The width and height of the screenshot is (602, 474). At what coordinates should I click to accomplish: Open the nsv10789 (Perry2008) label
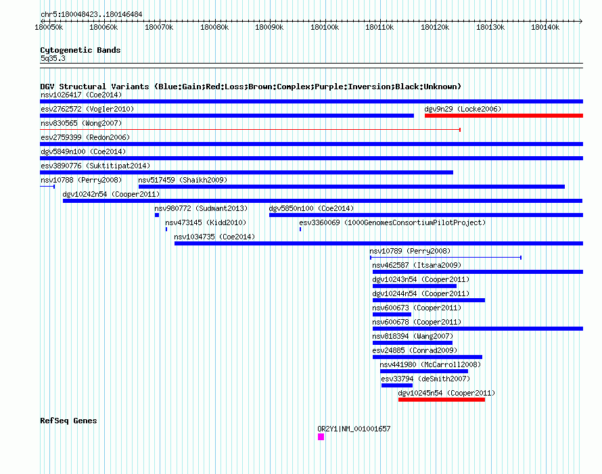pos(410,251)
